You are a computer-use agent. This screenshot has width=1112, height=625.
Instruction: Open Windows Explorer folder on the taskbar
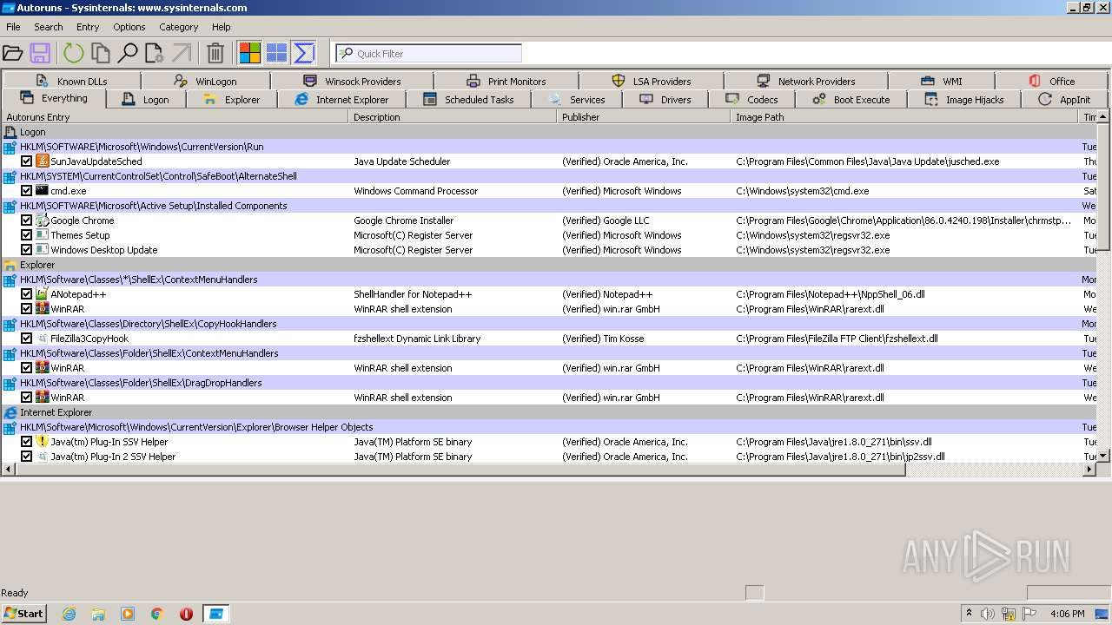98,614
